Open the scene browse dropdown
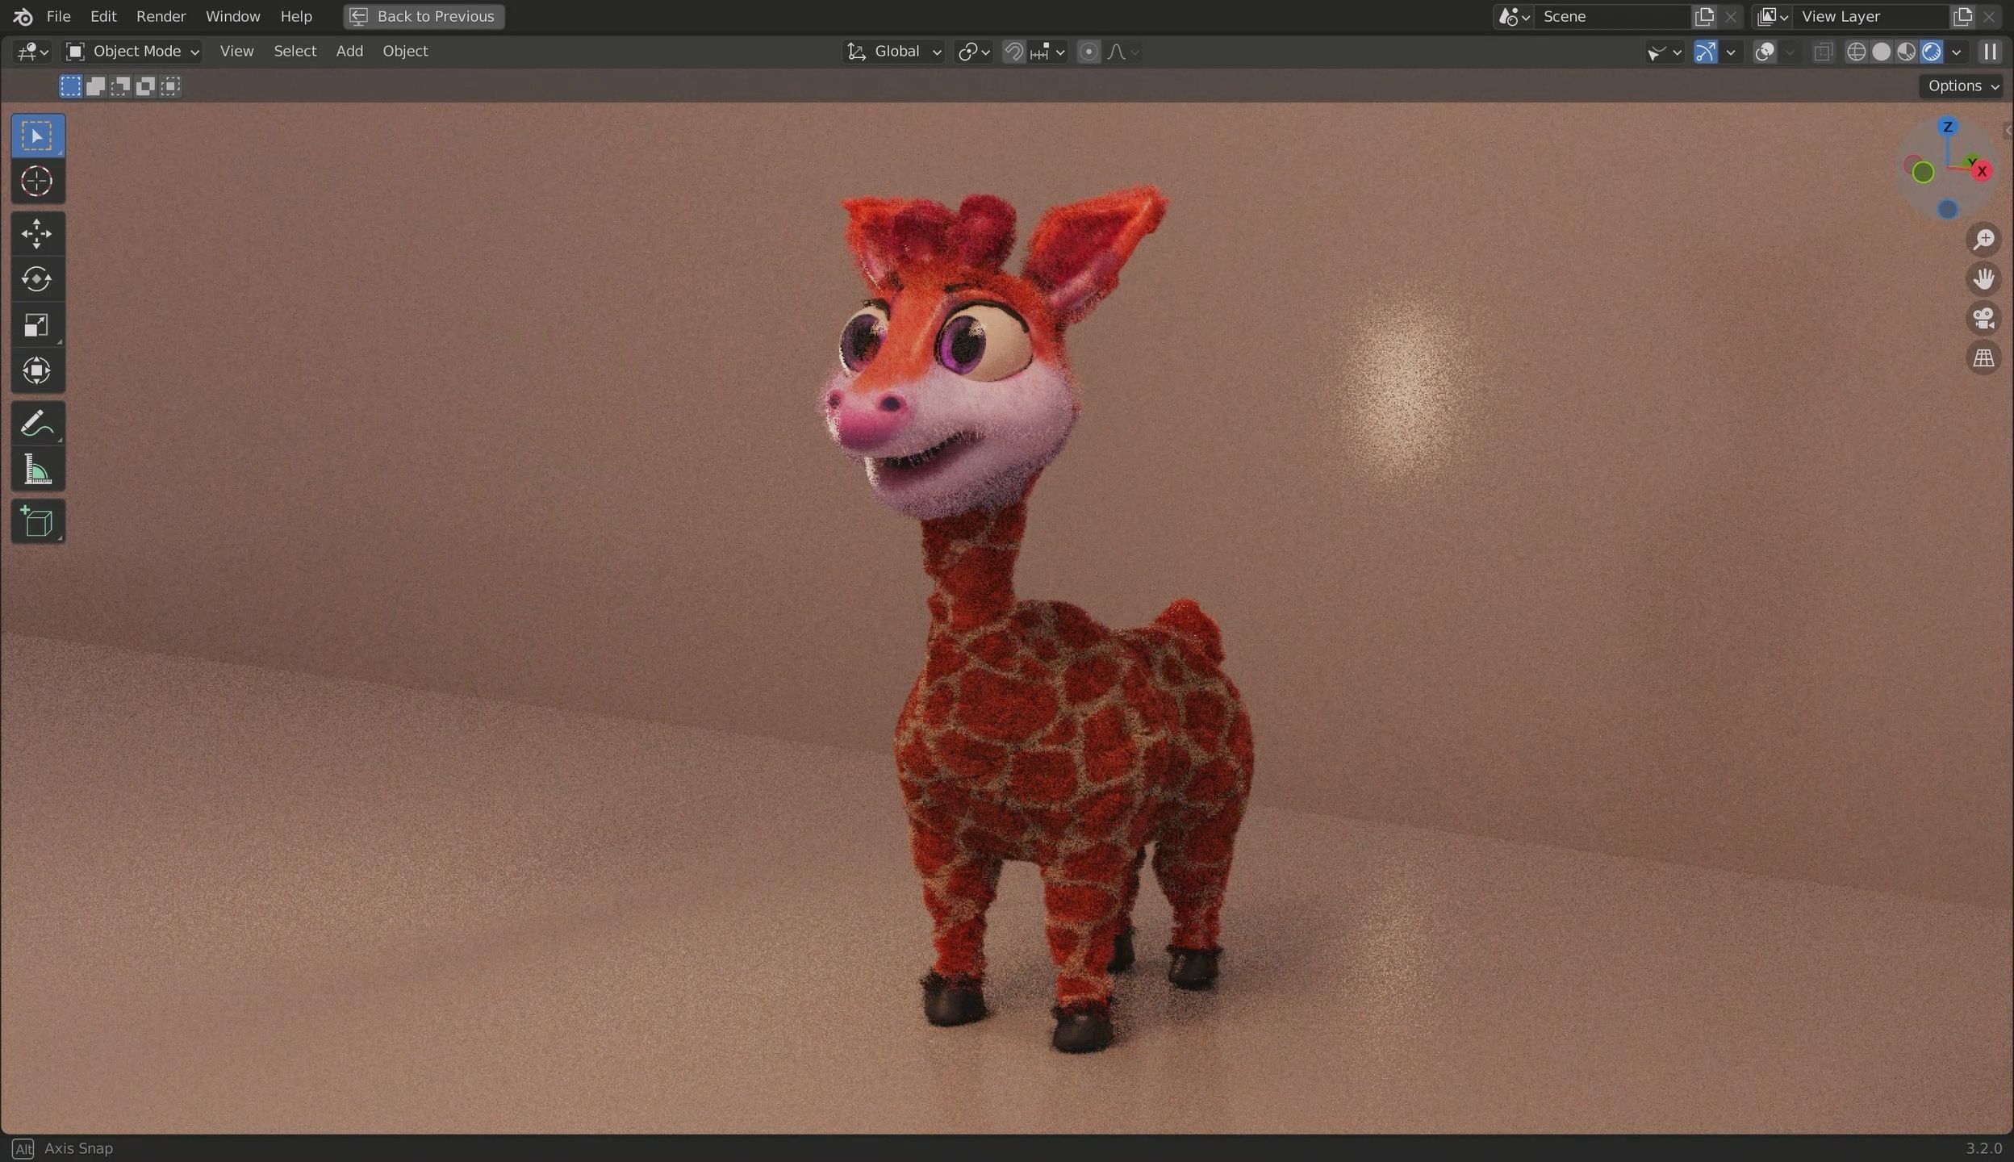 click(1513, 16)
